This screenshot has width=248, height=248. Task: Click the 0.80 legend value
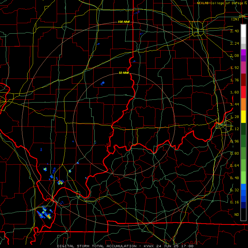coord(234,153)
